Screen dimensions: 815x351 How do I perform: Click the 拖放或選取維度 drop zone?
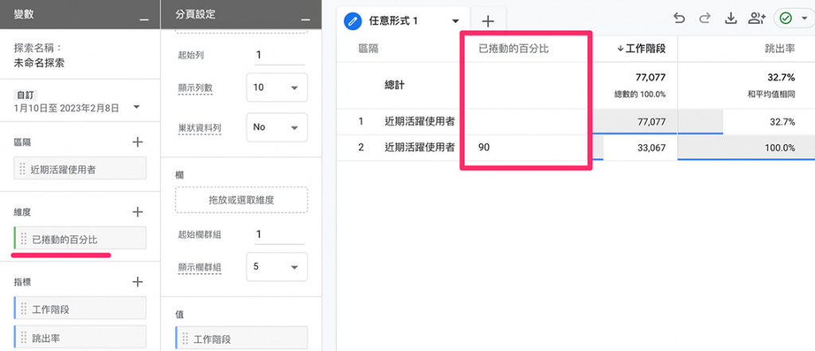242,200
